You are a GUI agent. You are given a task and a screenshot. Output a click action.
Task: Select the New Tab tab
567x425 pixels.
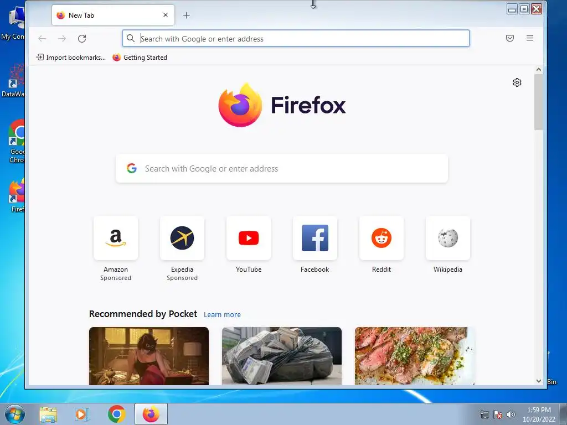113,15
